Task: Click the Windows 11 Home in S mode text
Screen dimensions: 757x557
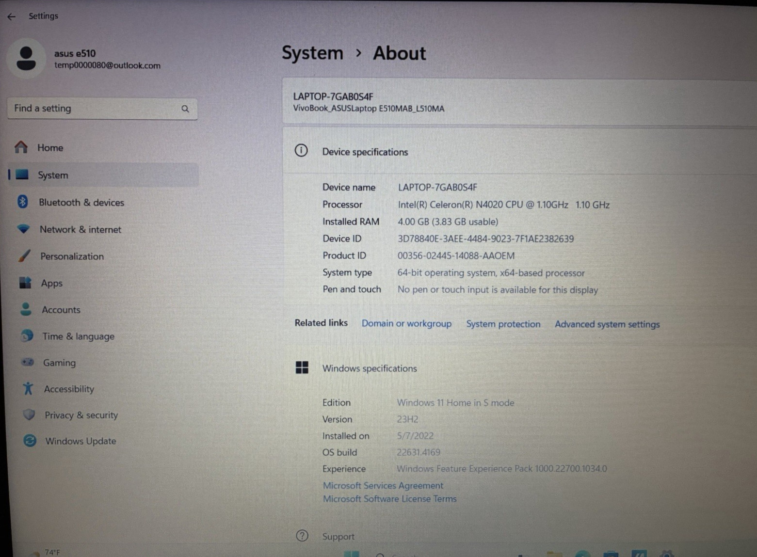Action: coord(455,402)
